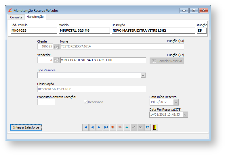Click the Situação field ES

[x=202, y=30]
